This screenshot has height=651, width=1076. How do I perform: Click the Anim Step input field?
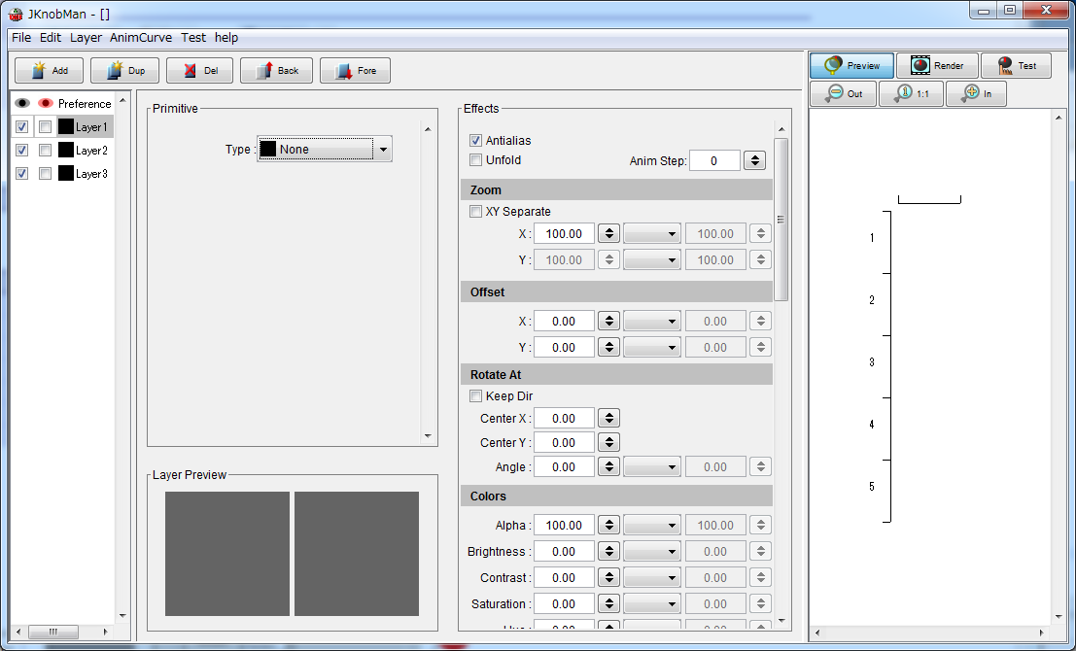pos(714,160)
